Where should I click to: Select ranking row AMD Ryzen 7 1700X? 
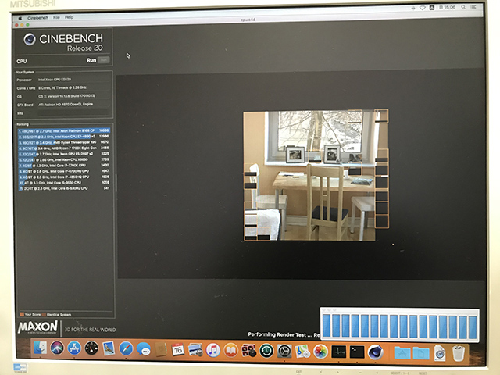click(64, 148)
